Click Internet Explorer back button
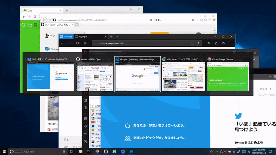The height and width of the screenshot is (155, 276). click(44, 20)
